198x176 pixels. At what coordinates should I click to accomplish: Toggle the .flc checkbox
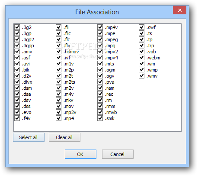tap(59, 39)
